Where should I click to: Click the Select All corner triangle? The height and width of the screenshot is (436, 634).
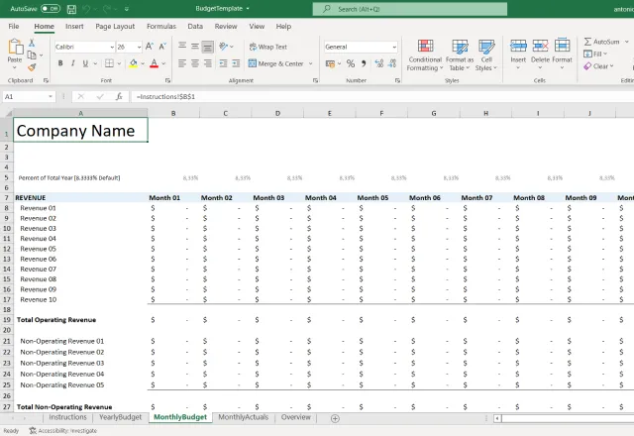point(7,113)
